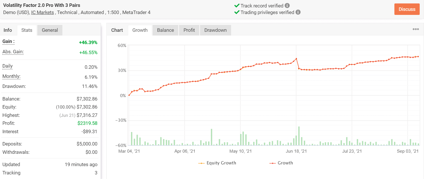Viewport: 424px width, 179px height.
Task: Toggle Equity Growth series in legend
Action: point(217,163)
